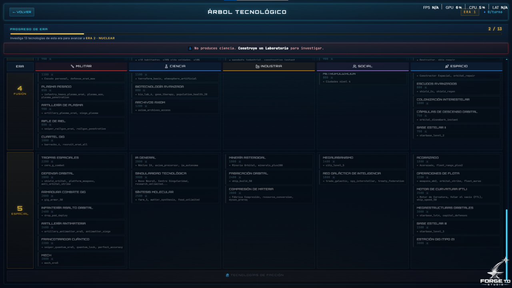Select the Era 5 Espacial row label

(x=20, y=210)
